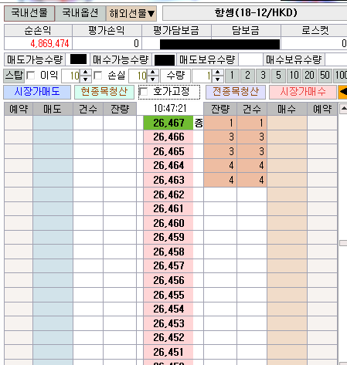Viewport: 347px width, 365px height.
Task: Click the scroll-up arrow of order book
Action: 343,109
